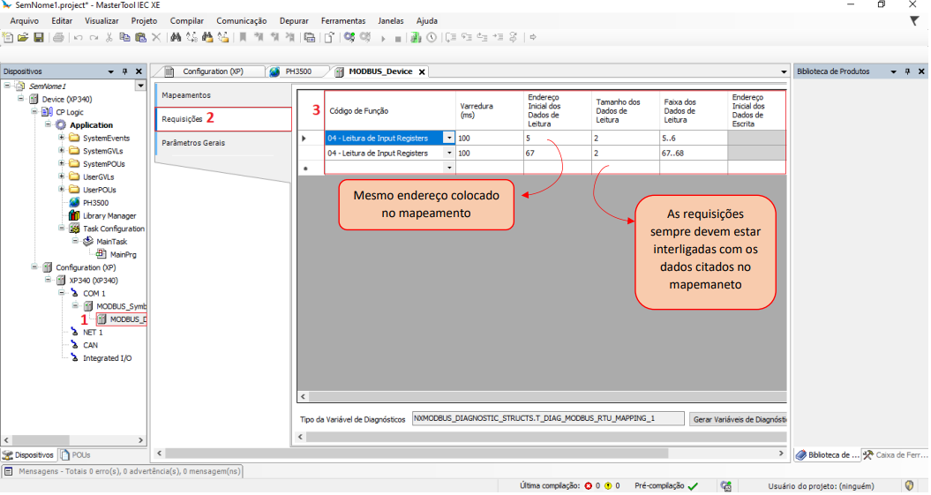This screenshot has height=495, width=931.
Task: Close the MODBUS_Device tab
Action: (422, 72)
